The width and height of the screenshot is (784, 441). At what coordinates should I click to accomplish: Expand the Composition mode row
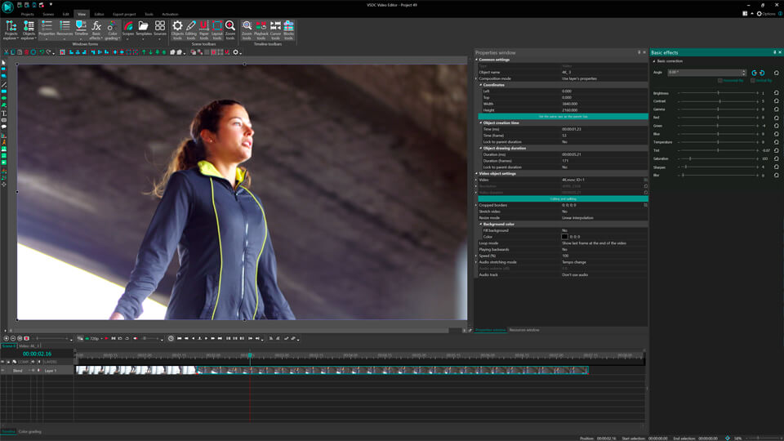pyautogui.click(x=476, y=78)
